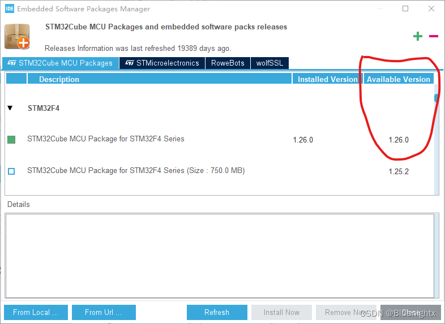Screen dimensions: 445x324
Task: Click installed version 1.26.0 cell
Action: (303, 140)
